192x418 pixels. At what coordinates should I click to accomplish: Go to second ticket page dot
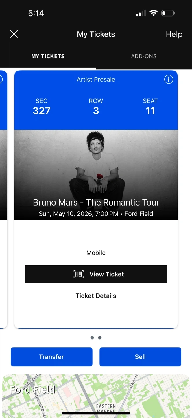[x=100, y=338]
